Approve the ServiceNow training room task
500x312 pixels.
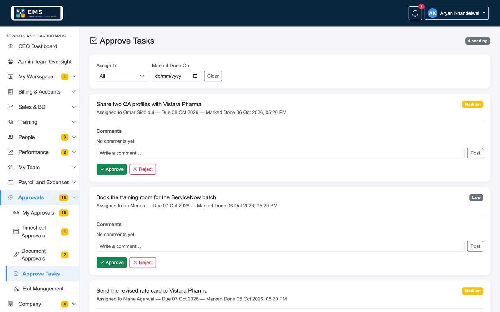click(112, 263)
